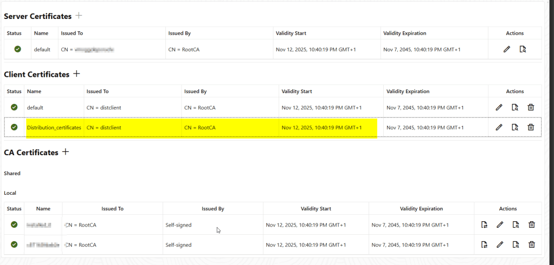Add a new CA certificate with plus
The width and height of the screenshot is (554, 265).
click(66, 152)
